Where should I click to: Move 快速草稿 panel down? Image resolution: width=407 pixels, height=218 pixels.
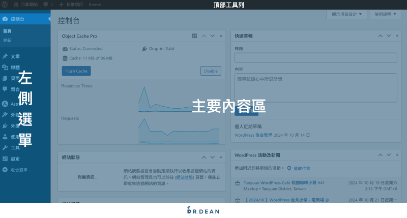point(389,36)
